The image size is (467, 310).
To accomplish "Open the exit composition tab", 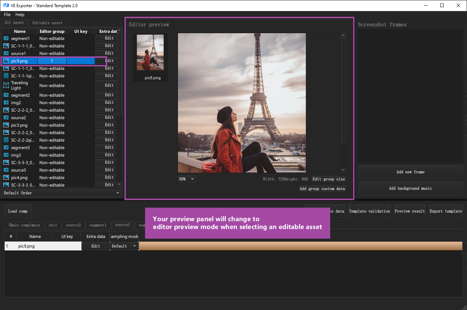I will pyautogui.click(x=53, y=225).
